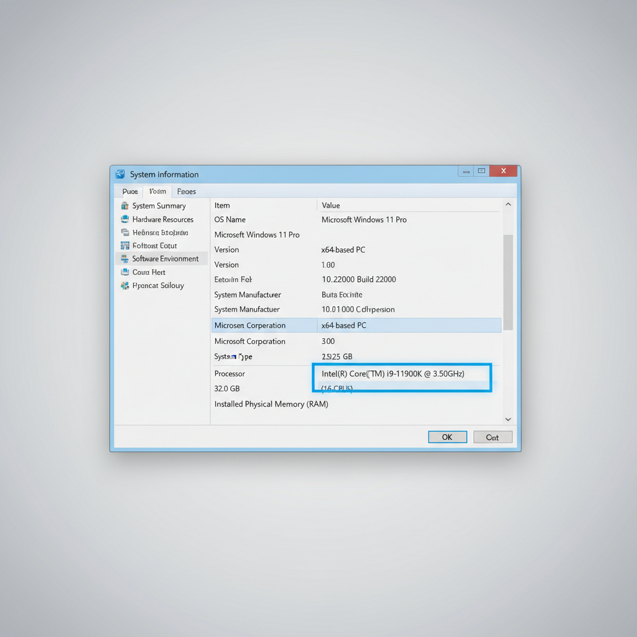
Task: Open the Feaes tab
Action: click(186, 192)
